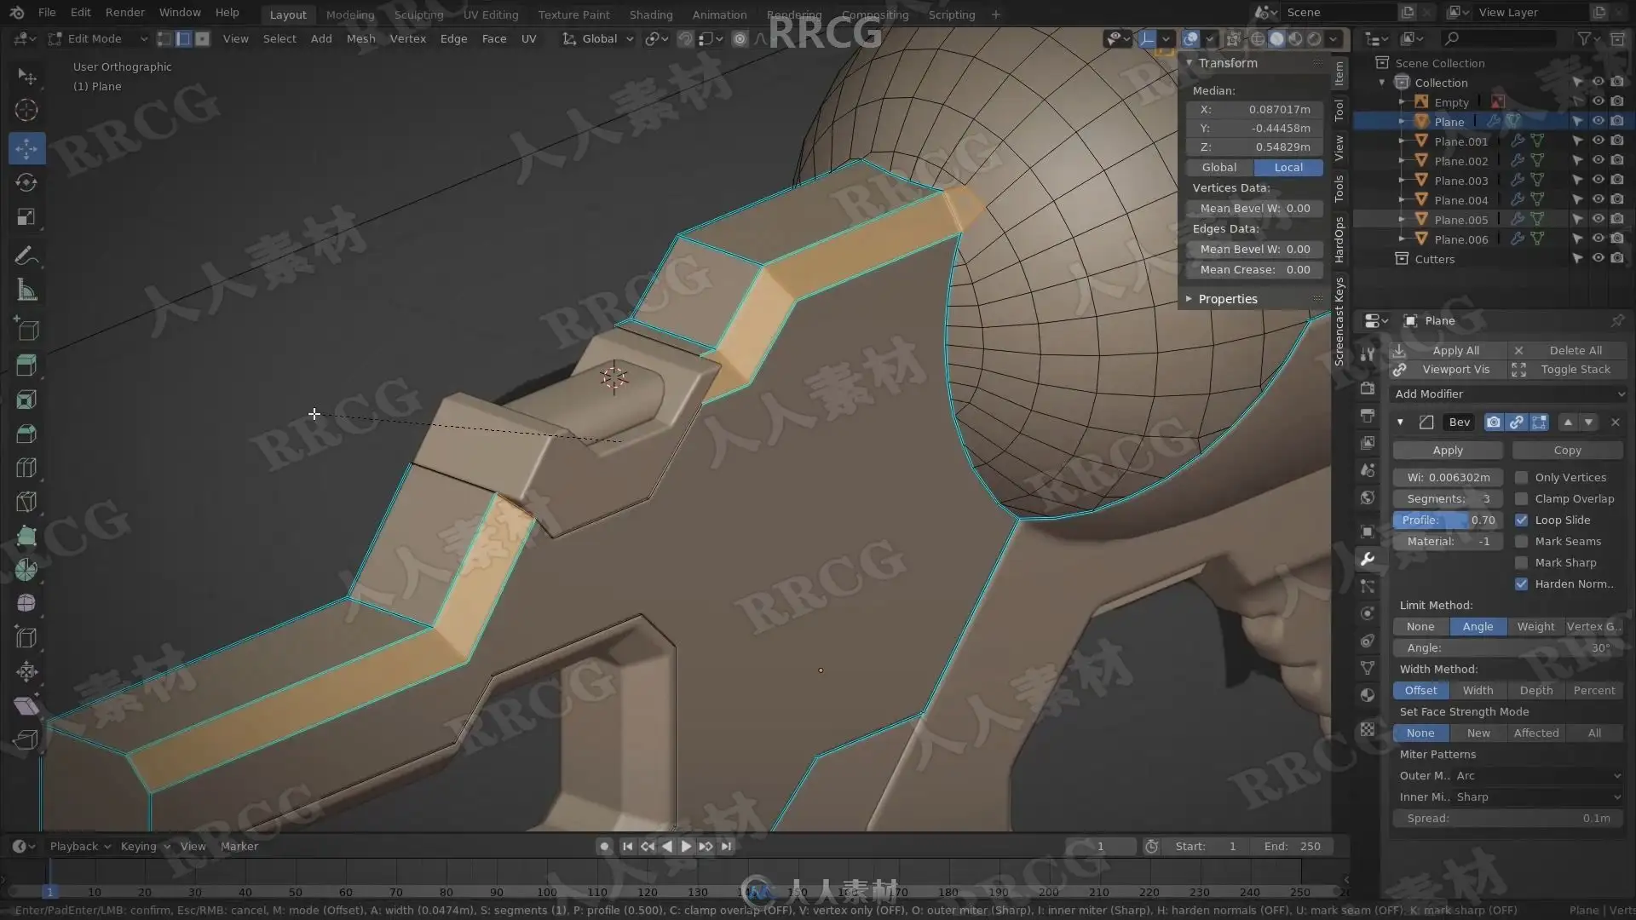Open the Global transform orientation dropdown
1636x920 pixels.
(599, 38)
